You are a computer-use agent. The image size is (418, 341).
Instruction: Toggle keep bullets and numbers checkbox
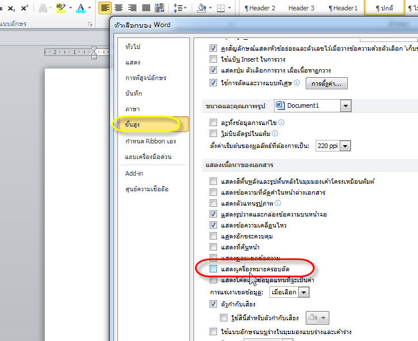[x=213, y=48]
